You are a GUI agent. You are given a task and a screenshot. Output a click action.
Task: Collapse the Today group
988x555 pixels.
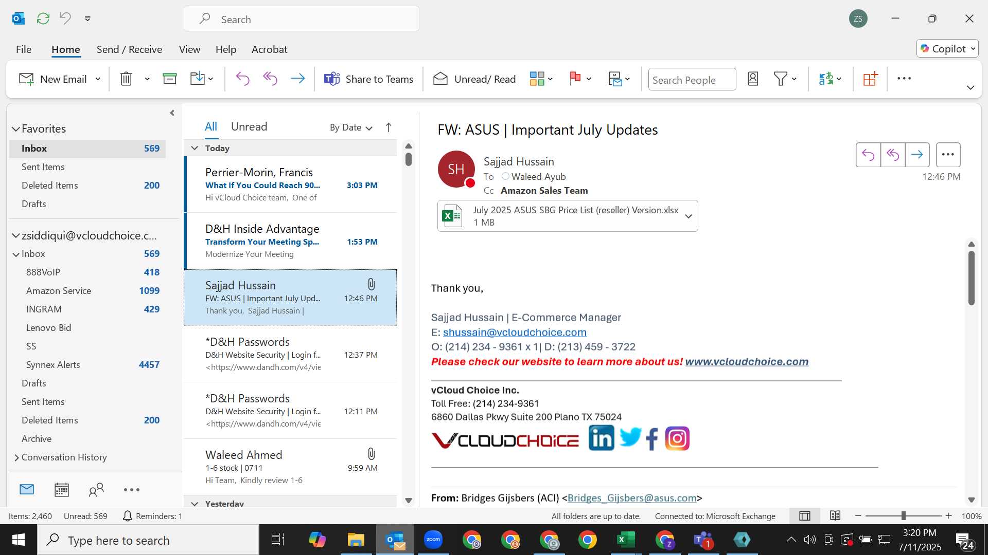point(195,148)
